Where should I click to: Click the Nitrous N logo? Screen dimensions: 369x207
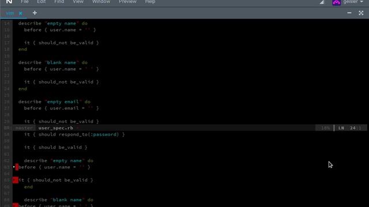9,2
